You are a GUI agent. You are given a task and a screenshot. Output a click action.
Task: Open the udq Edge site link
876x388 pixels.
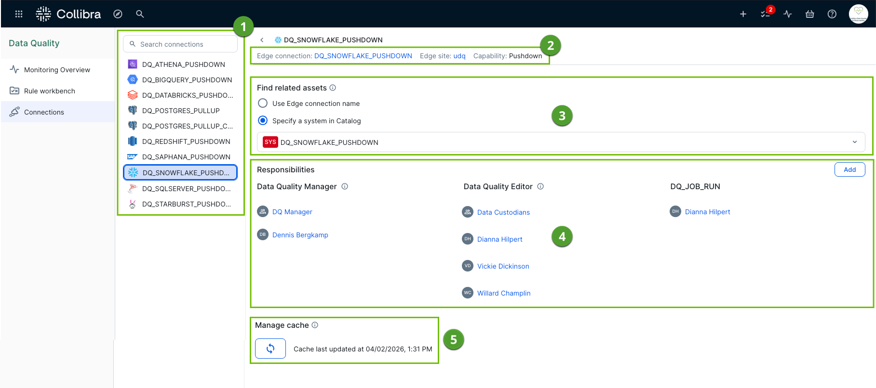(x=459, y=56)
